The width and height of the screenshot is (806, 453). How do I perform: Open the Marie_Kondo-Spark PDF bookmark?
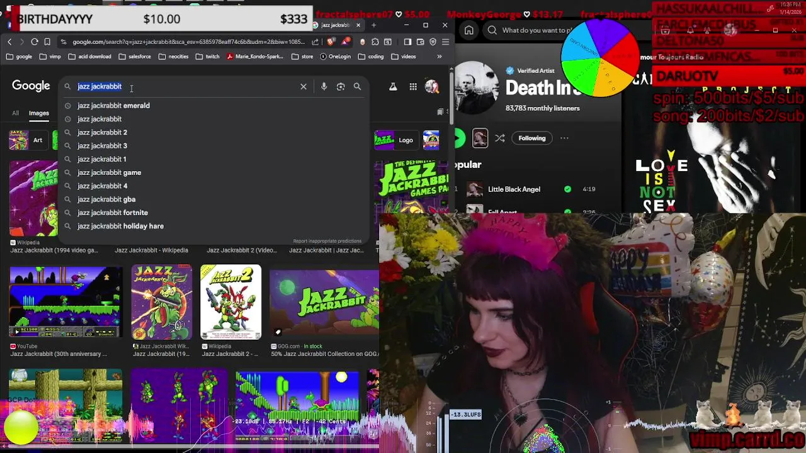[x=254, y=57]
